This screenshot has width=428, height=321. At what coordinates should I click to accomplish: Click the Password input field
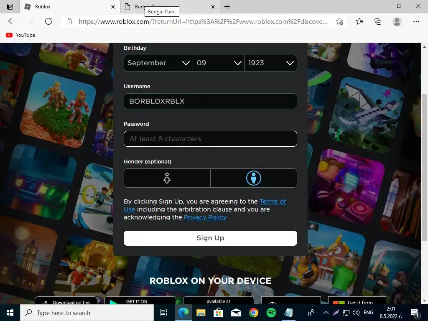[210, 139]
